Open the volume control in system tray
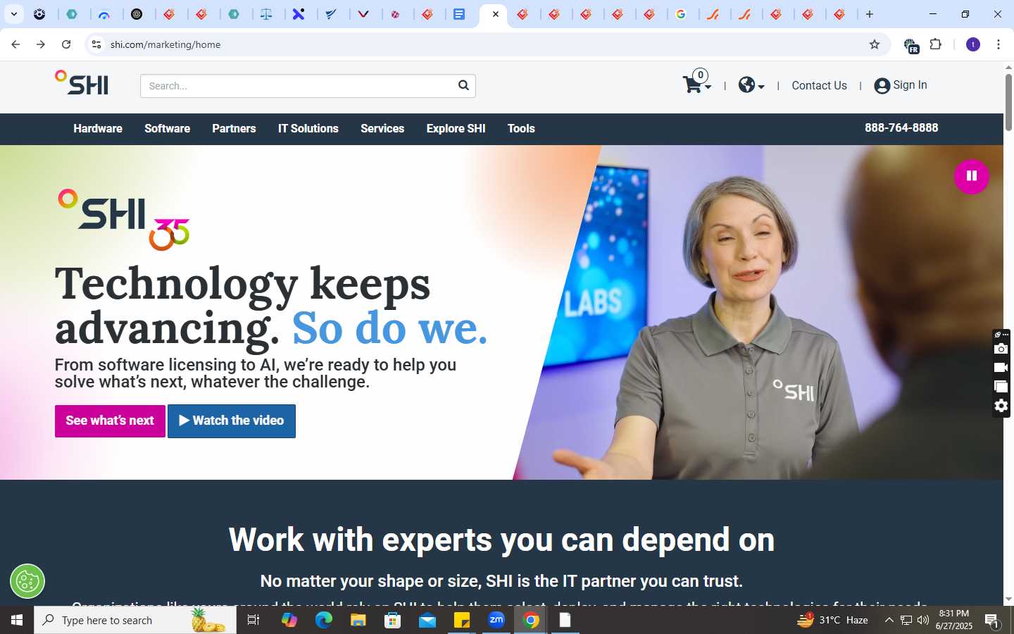Screen dimensions: 1014x634 tap(923, 620)
